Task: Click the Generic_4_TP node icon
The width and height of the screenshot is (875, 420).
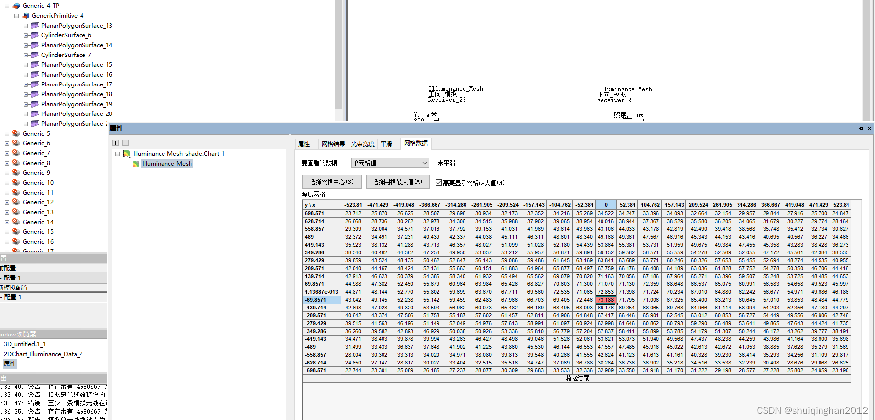Action: tap(17, 6)
